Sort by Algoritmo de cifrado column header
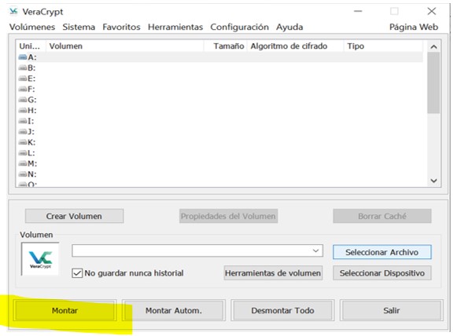Screen dimensions: 457x336 click(x=296, y=46)
